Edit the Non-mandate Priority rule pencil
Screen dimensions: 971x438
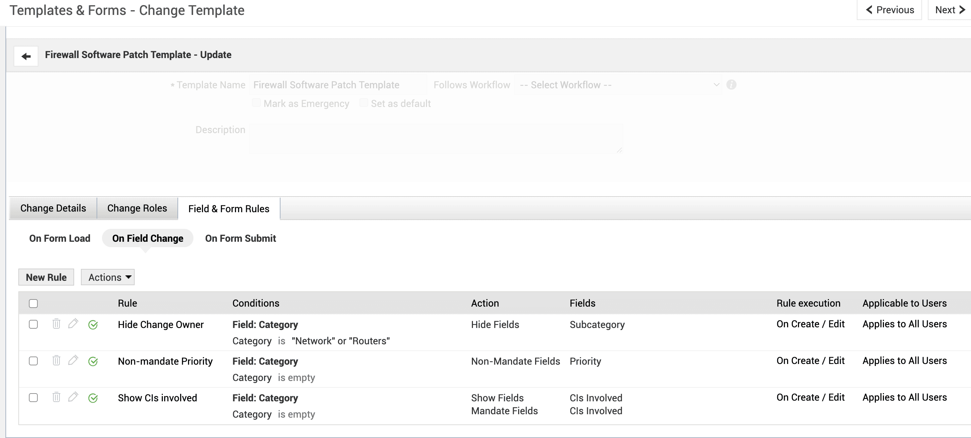coord(73,360)
